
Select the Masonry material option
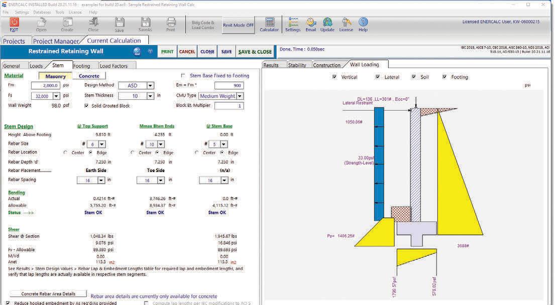click(55, 76)
